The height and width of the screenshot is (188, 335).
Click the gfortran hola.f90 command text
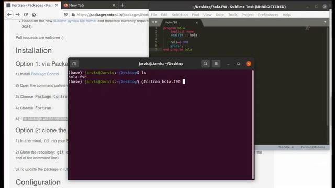coord(161,81)
